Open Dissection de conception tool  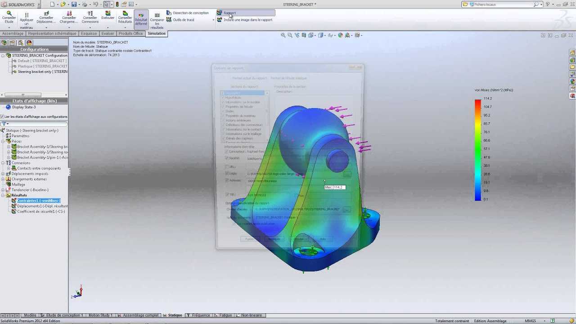(190, 13)
